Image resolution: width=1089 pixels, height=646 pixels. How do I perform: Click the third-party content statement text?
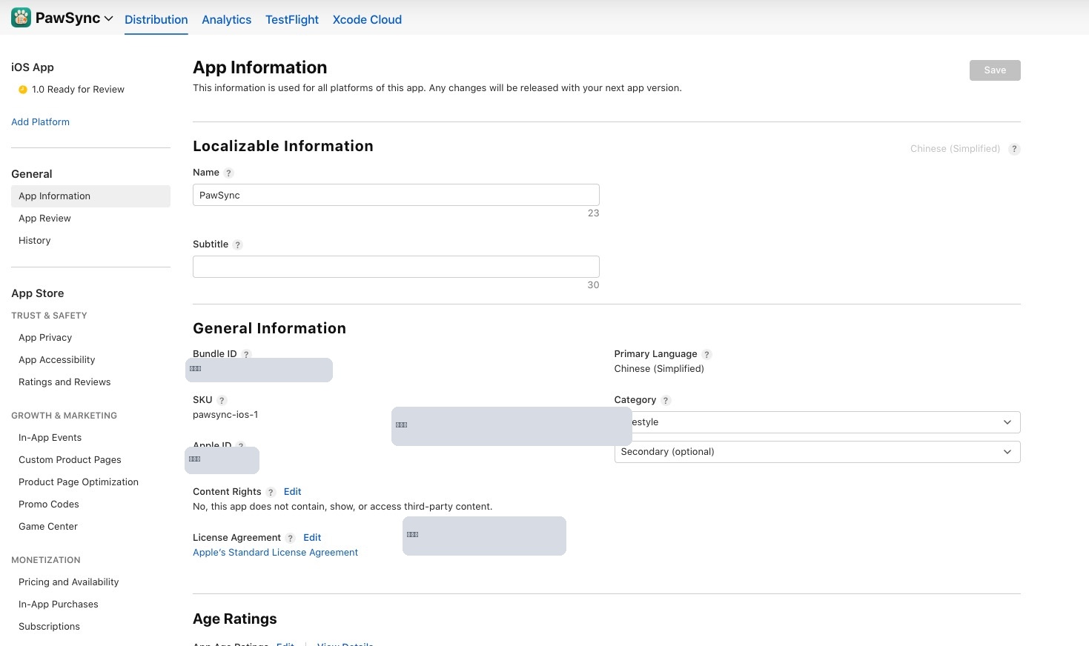coord(342,507)
